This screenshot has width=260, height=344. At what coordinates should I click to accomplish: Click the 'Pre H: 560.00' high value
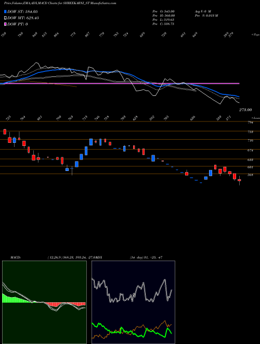click(x=163, y=16)
